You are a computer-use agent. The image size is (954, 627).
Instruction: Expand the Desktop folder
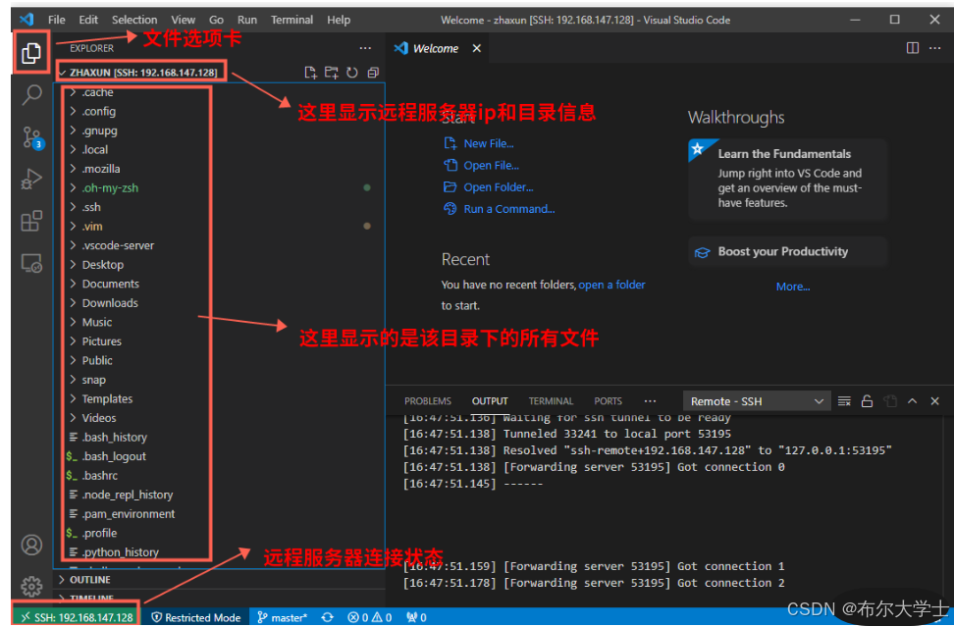(x=102, y=265)
